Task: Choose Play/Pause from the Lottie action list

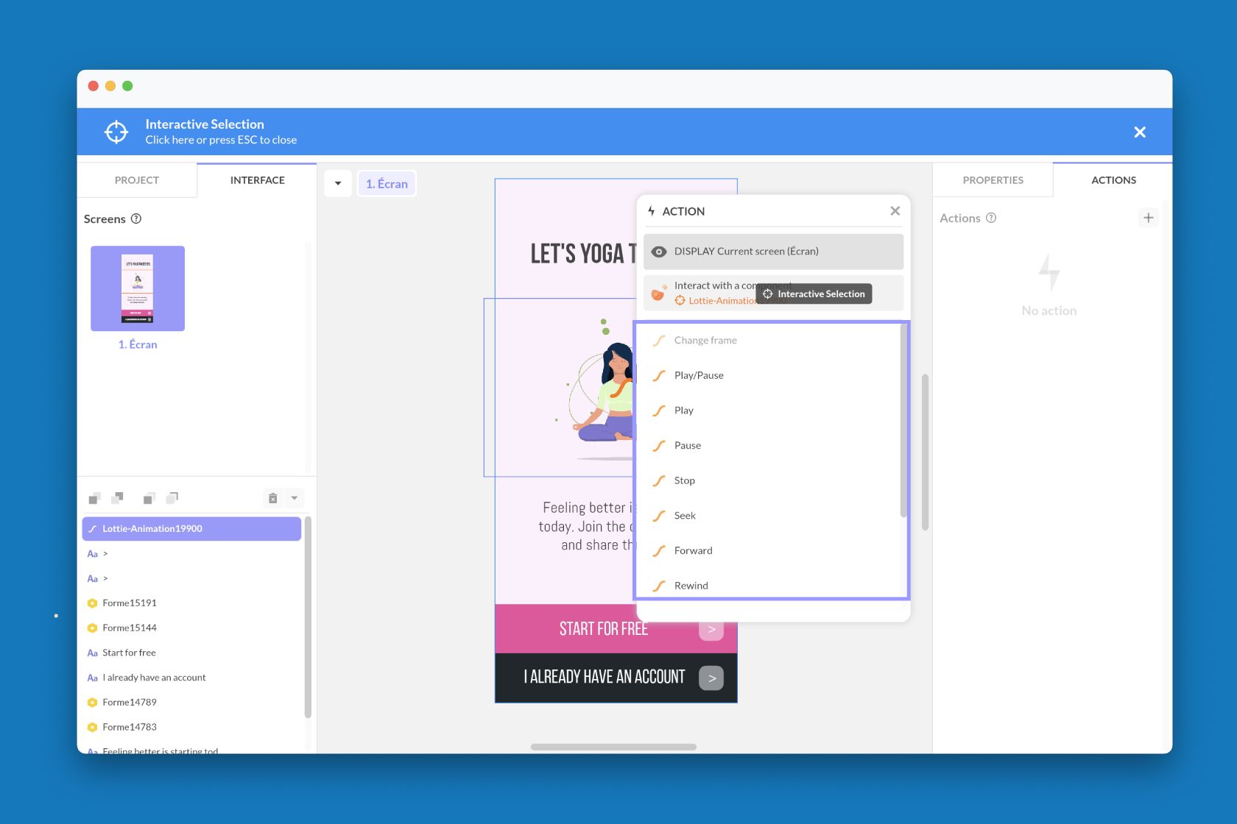Action: point(697,375)
